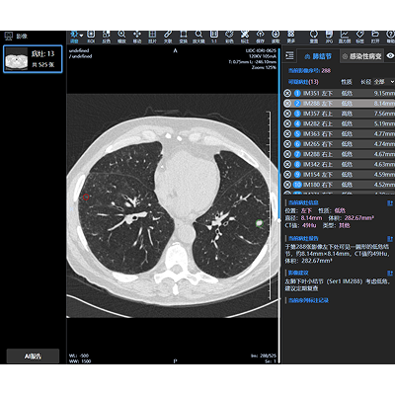Image resolution: width=395 pixels, height=395 pixels.
Task: Switch to the 感染性病变 tab
Action: click(x=362, y=56)
